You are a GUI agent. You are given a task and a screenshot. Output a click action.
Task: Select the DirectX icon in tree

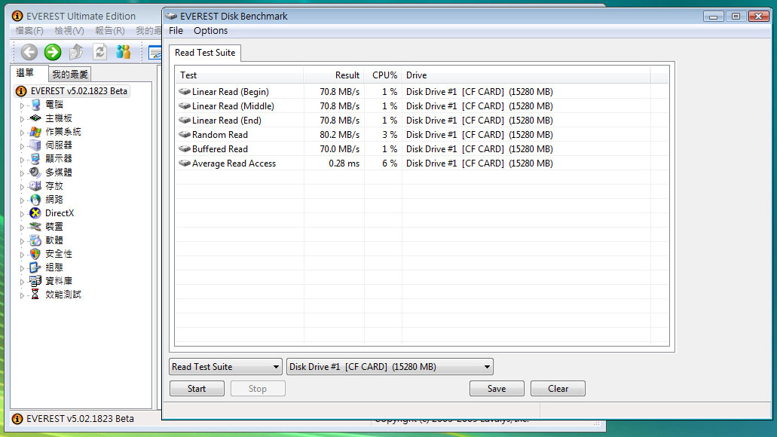[35, 213]
